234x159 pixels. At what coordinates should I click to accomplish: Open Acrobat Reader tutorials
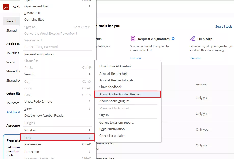116,80
